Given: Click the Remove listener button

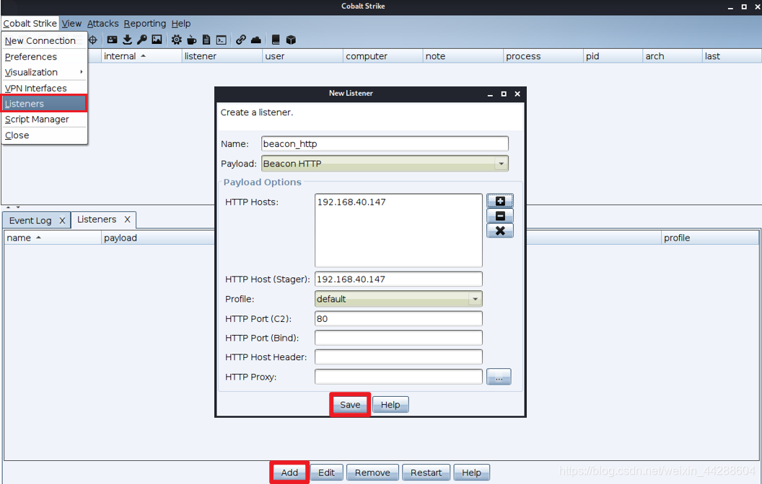Looking at the screenshot, I should 372,472.
